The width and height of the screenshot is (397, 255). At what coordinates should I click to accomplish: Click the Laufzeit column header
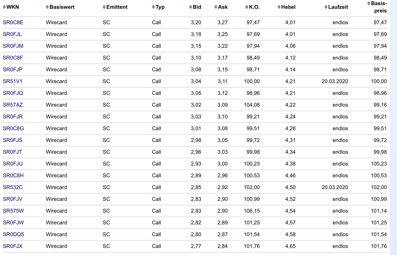coord(338,7)
